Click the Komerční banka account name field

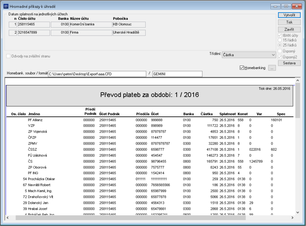[91, 24]
